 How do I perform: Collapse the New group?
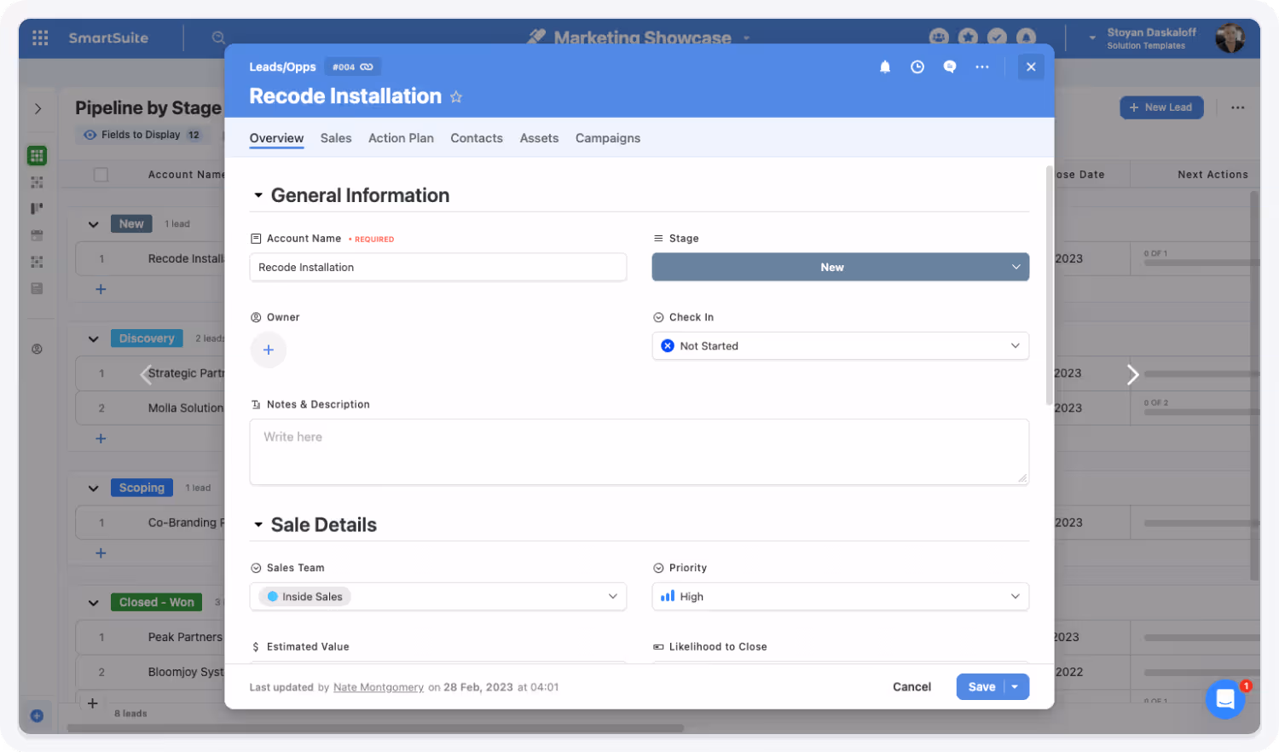coord(93,223)
